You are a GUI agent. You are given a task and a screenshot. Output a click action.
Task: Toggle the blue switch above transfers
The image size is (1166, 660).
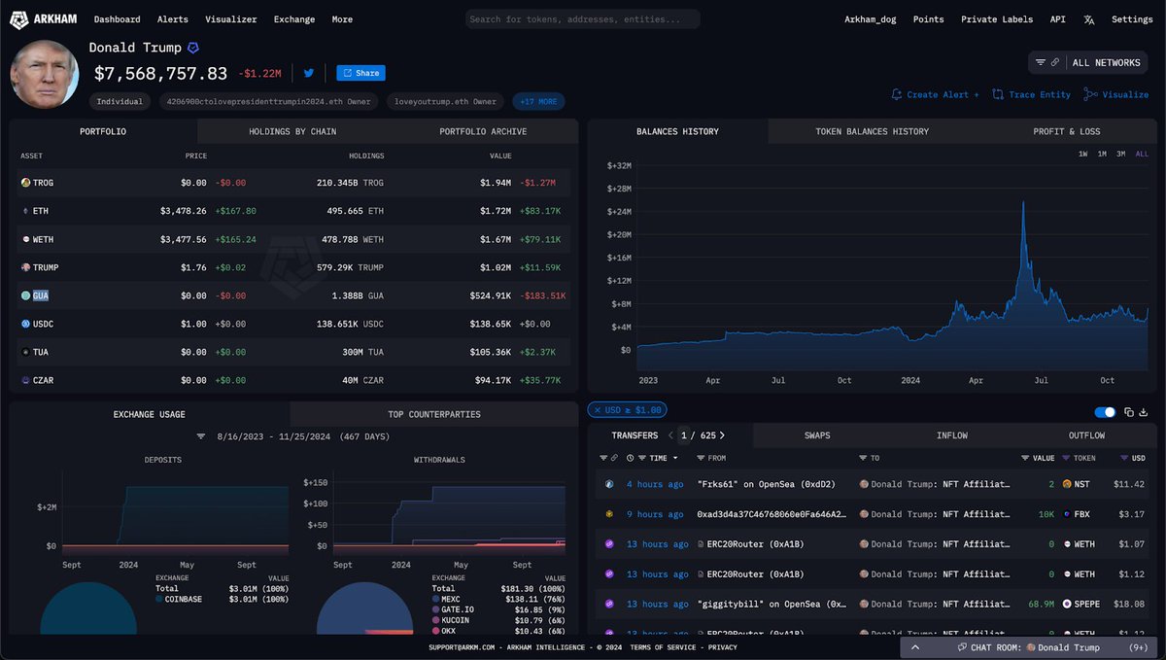[x=1105, y=412]
